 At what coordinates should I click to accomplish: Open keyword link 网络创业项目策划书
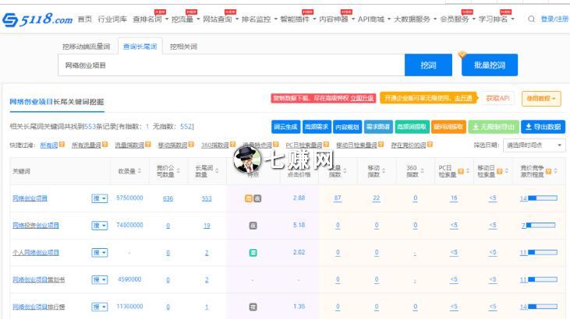click(x=38, y=280)
